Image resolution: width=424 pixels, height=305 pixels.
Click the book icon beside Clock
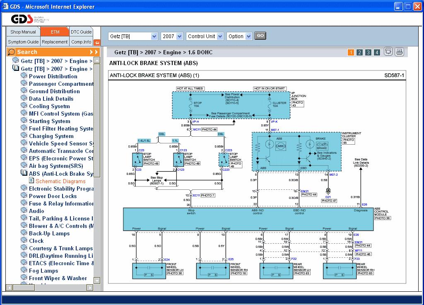tap(24, 240)
